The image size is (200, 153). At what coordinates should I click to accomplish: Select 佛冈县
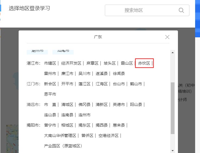coord(85,104)
